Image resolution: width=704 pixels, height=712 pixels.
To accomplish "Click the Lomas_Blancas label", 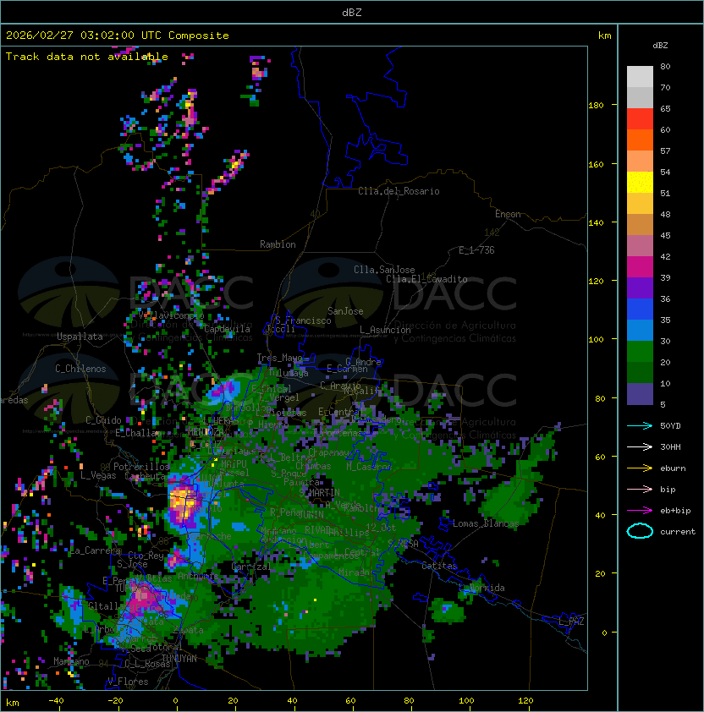I will [x=486, y=523].
